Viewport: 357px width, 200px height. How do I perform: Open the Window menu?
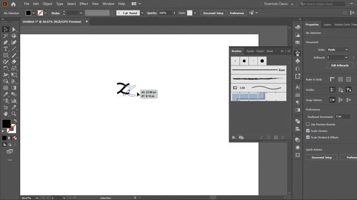108,4
